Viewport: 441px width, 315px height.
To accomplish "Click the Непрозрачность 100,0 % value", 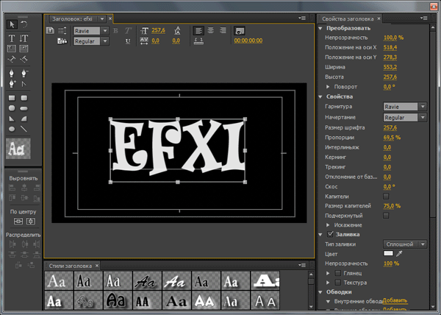I will pyautogui.click(x=393, y=38).
